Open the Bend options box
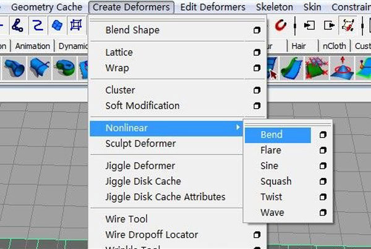 coord(322,135)
